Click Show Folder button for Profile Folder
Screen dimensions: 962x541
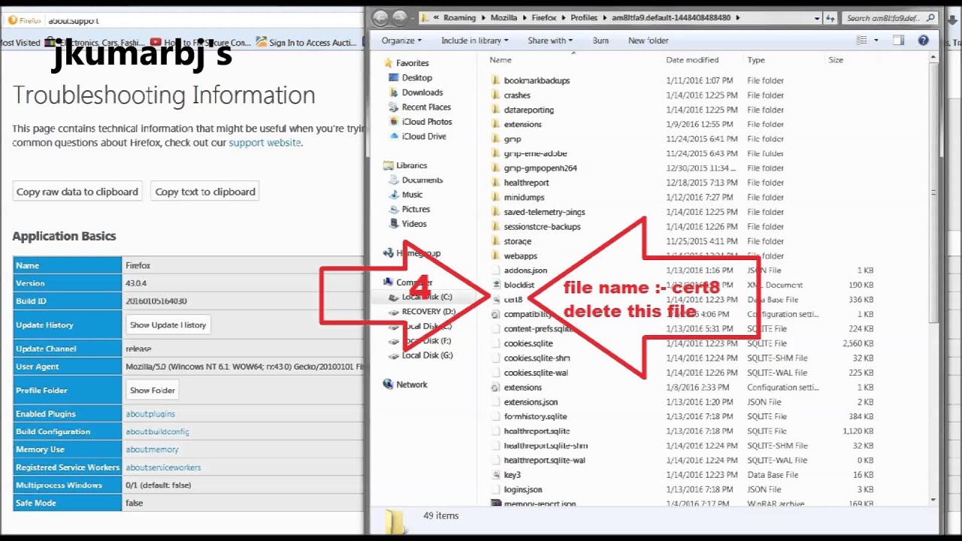point(153,390)
